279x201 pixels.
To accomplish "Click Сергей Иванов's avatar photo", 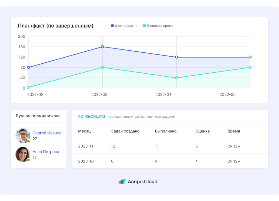I will click(x=23, y=135).
